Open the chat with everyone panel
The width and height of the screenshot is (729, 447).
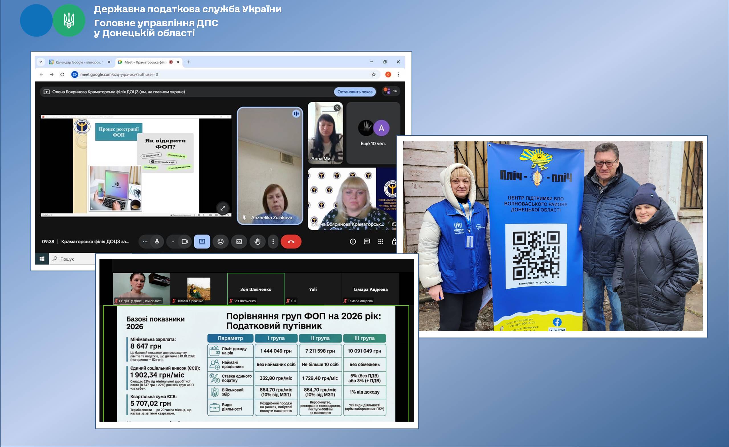click(366, 241)
